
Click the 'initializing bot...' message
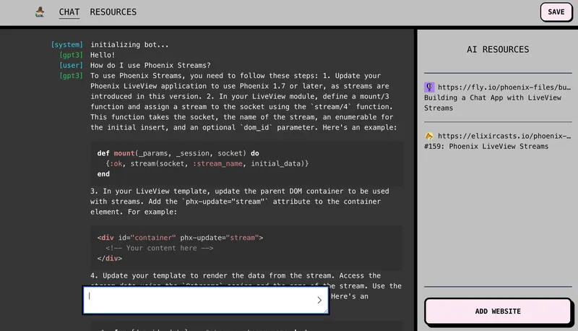pyautogui.click(x=129, y=45)
